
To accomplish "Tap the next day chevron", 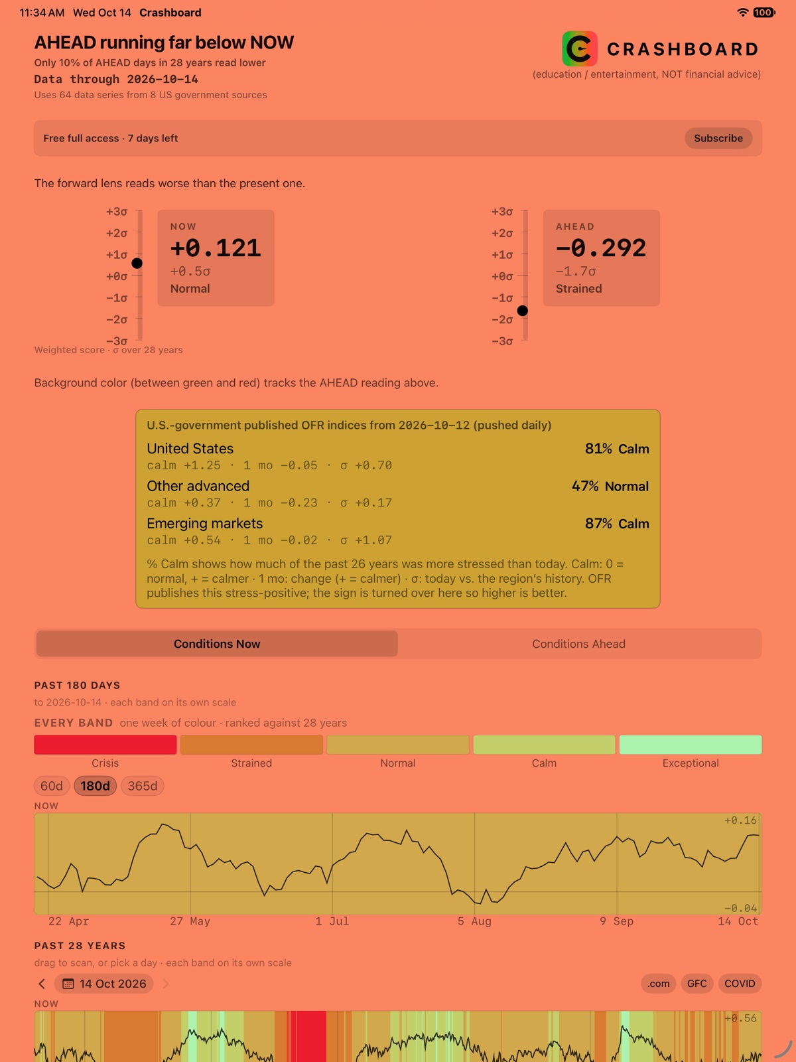I will (166, 984).
